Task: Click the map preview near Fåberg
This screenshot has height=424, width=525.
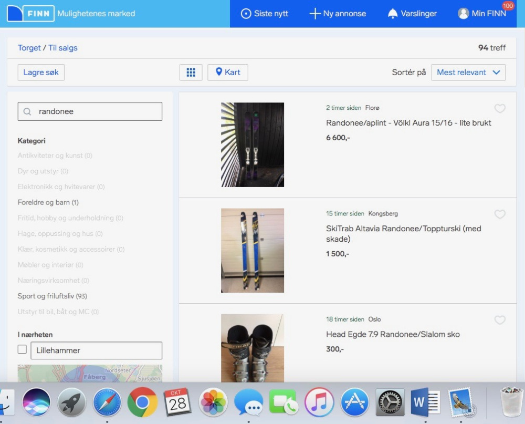Action: point(90,374)
